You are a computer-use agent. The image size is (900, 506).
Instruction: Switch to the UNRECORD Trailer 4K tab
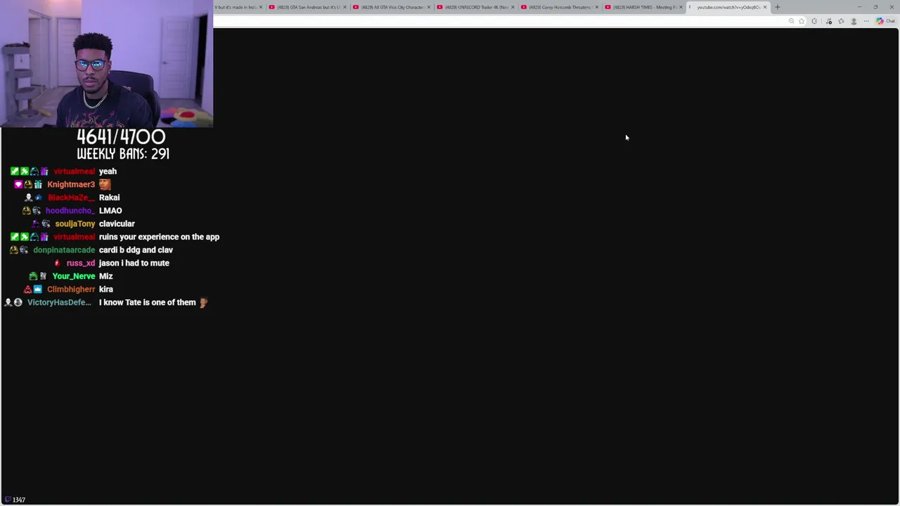(475, 7)
